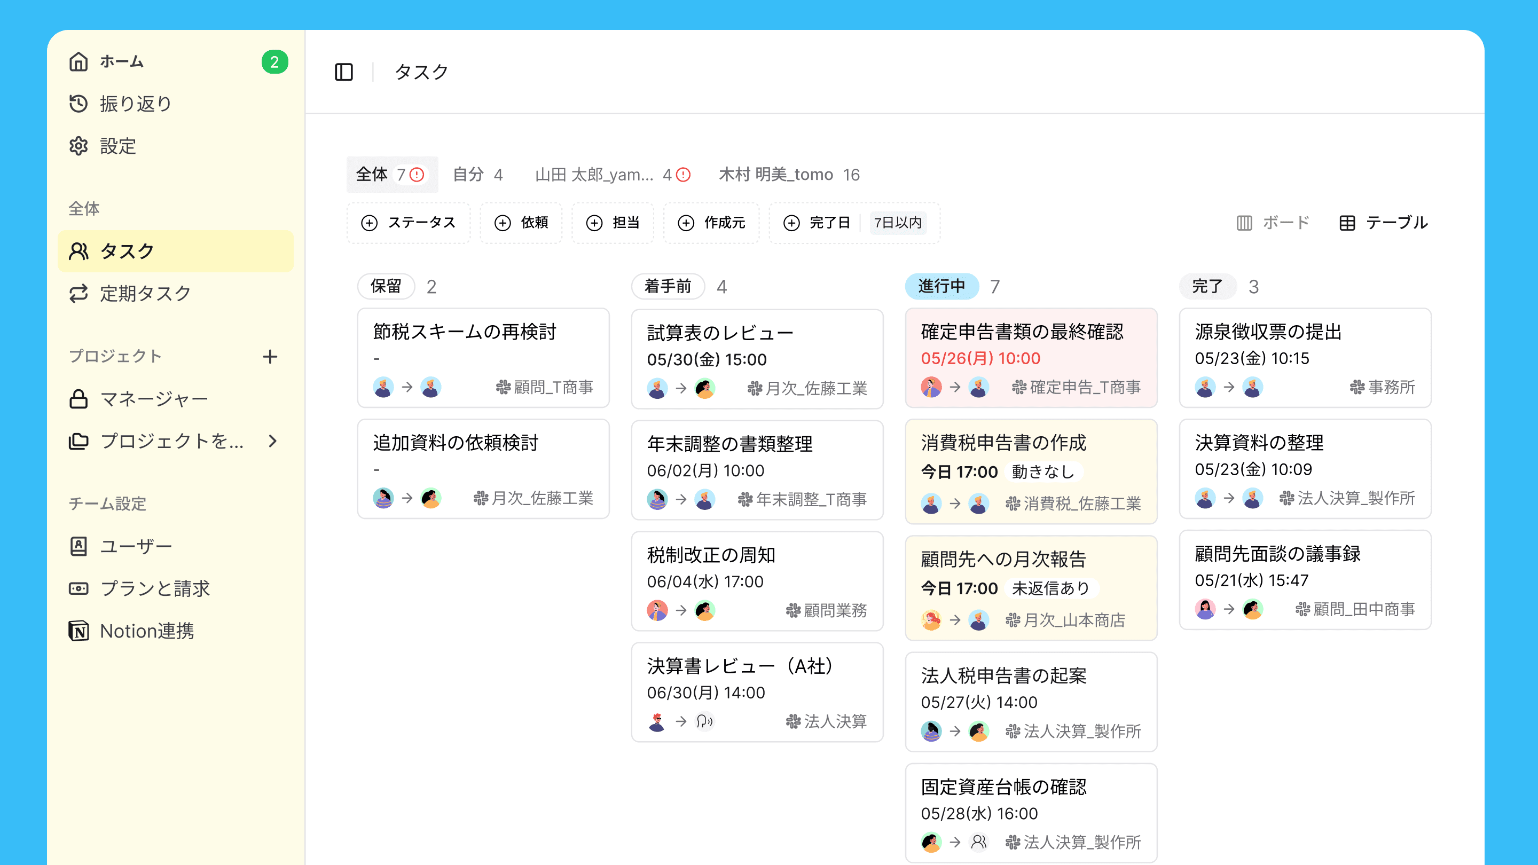Click the Home icon in sidebar
Viewport: 1538px width, 865px height.
78,61
